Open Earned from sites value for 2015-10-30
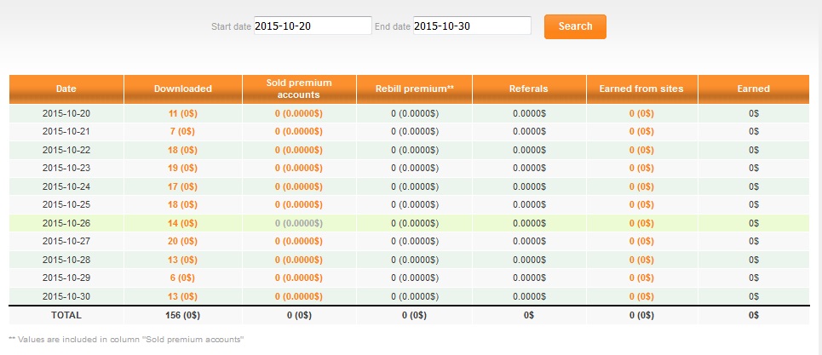The image size is (822, 355). [x=641, y=296]
